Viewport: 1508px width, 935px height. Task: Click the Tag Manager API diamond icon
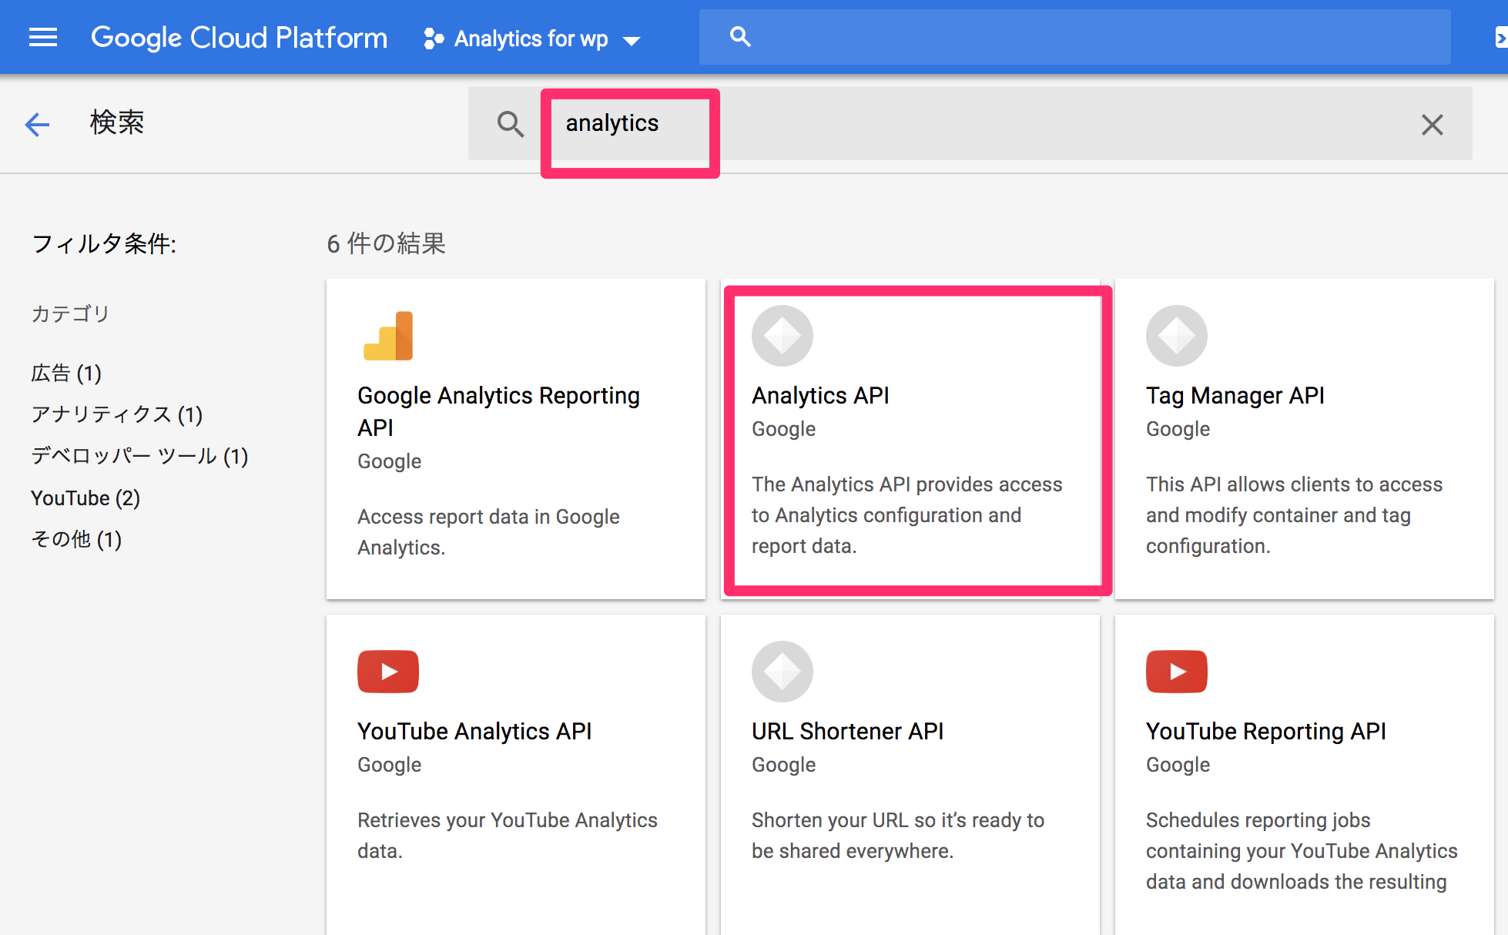click(x=1177, y=336)
